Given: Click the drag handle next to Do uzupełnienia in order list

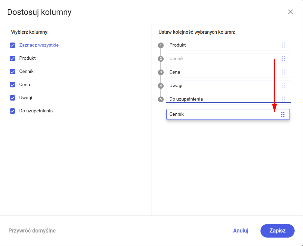Looking at the screenshot, I should coord(283,99).
